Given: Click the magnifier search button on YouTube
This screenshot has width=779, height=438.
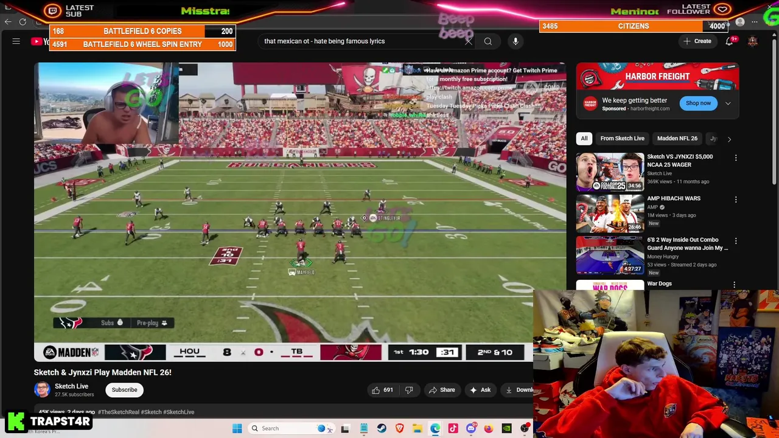Looking at the screenshot, I should pos(487,41).
